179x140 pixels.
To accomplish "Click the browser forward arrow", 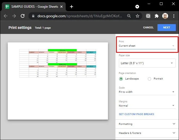I will point(14,16).
